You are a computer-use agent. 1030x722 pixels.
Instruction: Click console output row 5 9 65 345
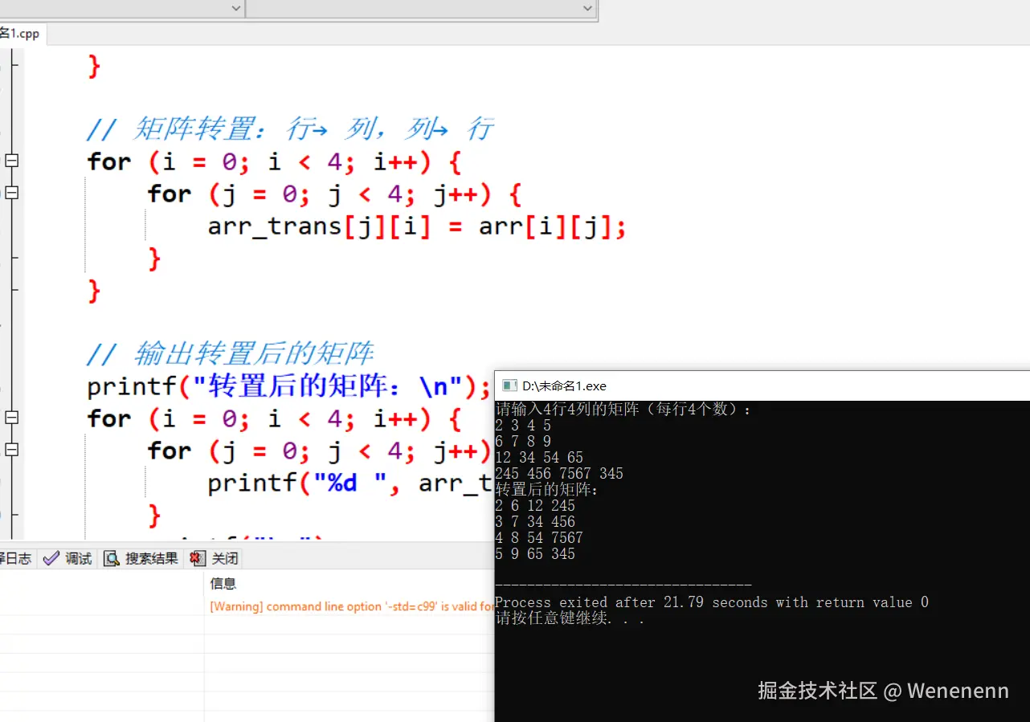535,553
